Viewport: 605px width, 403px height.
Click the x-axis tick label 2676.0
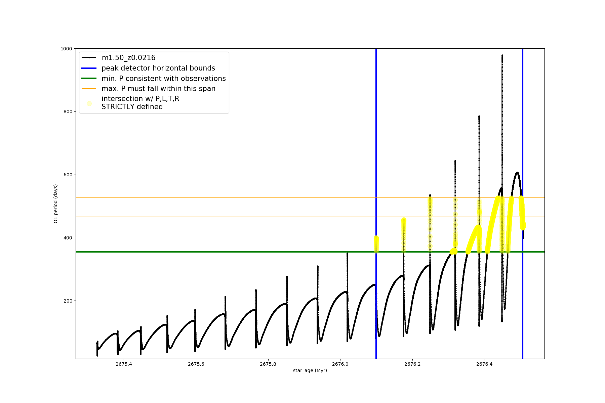click(340, 364)
